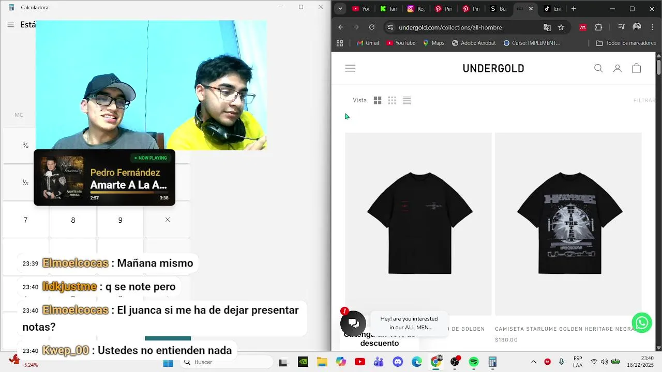Screen dimensions: 662x372
Task: Translate this page icon
Action: 547,27
